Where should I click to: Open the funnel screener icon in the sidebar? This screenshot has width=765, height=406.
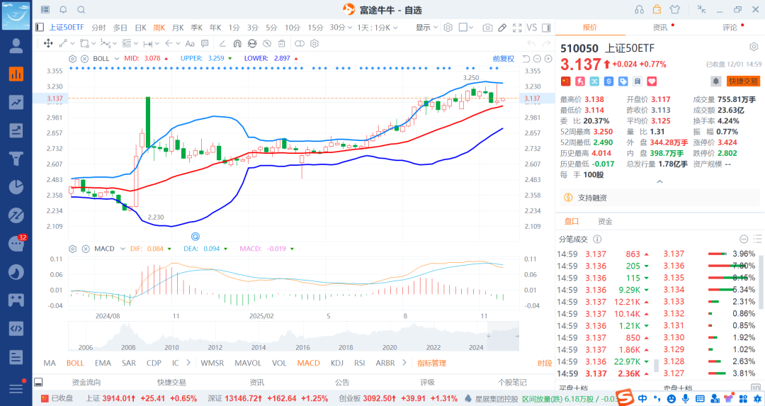pyautogui.click(x=16, y=159)
